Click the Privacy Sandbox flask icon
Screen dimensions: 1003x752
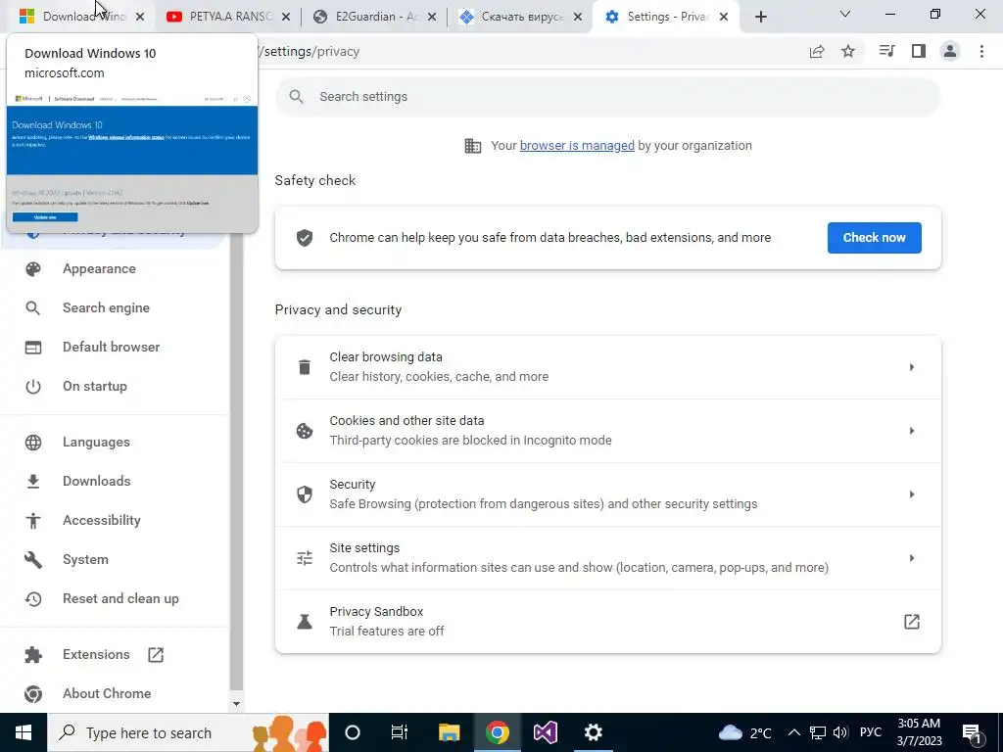305,622
